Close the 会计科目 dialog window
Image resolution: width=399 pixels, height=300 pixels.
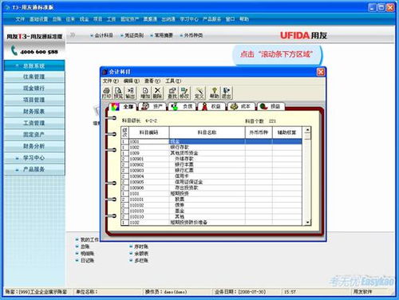click(x=321, y=72)
